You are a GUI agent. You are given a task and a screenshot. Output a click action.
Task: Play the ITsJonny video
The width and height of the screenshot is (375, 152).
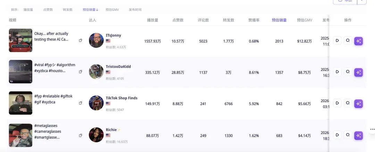click(x=337, y=41)
